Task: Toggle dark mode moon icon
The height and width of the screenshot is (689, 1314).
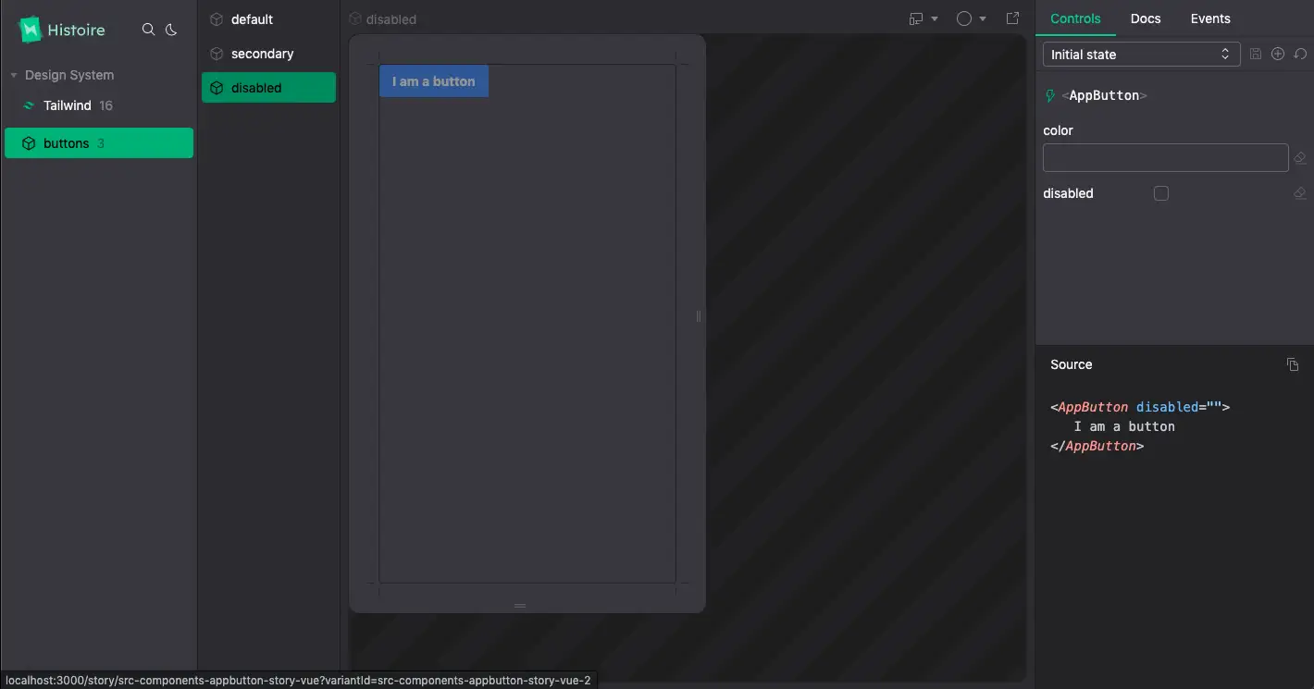Action: [171, 30]
